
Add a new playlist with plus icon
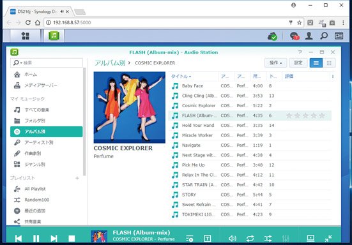[77, 178]
